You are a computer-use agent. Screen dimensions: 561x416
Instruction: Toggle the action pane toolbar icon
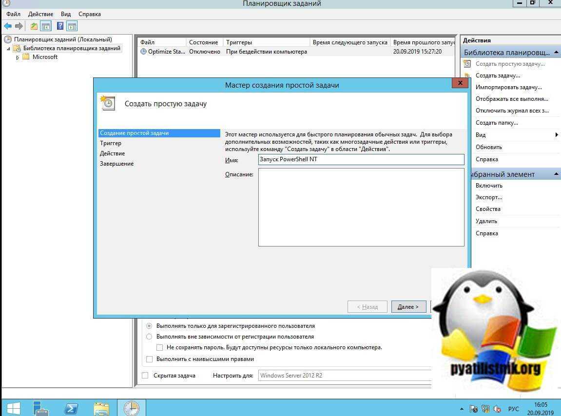[x=72, y=26]
